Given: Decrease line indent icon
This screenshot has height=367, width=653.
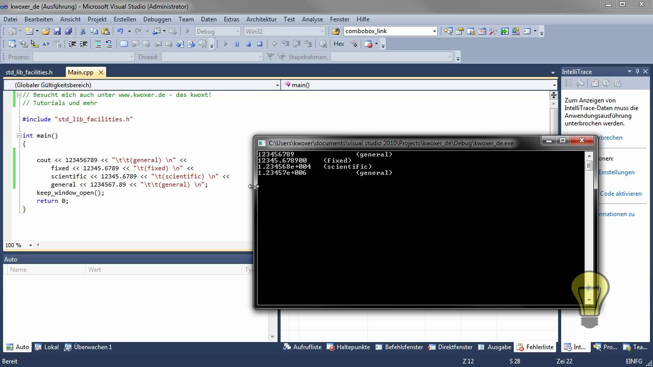Looking at the screenshot, I should (72, 44).
